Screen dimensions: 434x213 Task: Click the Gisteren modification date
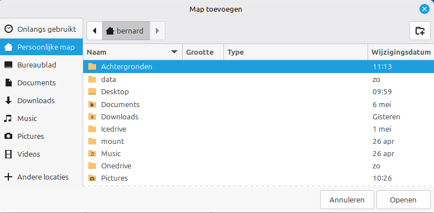tap(387, 117)
